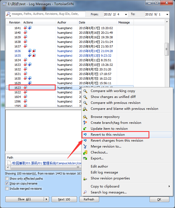Open the From date dropdown

(126, 14)
